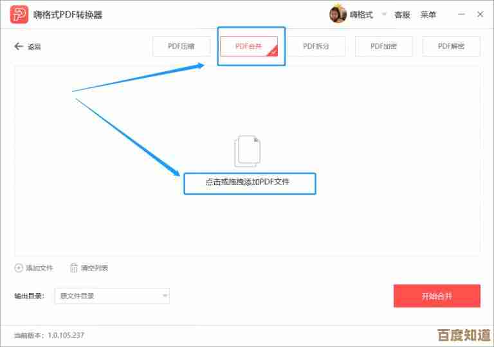Open the 菜单 menu
The height and width of the screenshot is (347, 494).
pyautogui.click(x=428, y=14)
